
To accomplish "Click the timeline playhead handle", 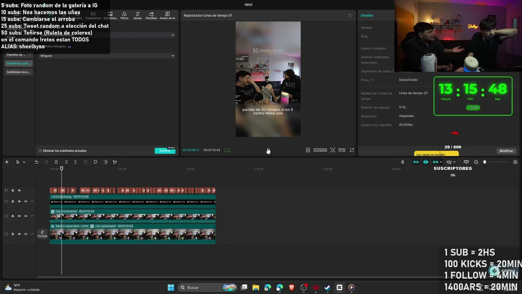I will tap(62, 169).
